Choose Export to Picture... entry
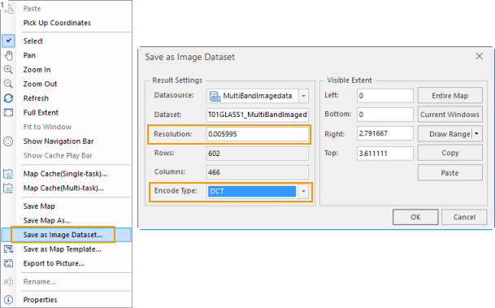 point(54,263)
